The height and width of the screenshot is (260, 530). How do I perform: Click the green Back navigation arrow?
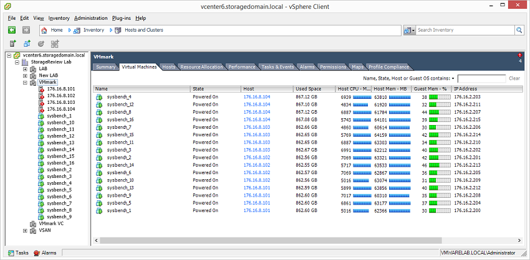12,30
